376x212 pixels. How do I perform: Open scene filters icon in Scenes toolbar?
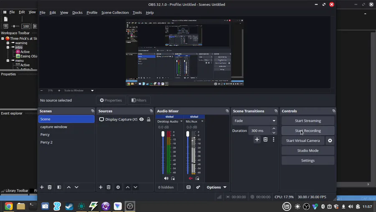[x=59, y=187]
